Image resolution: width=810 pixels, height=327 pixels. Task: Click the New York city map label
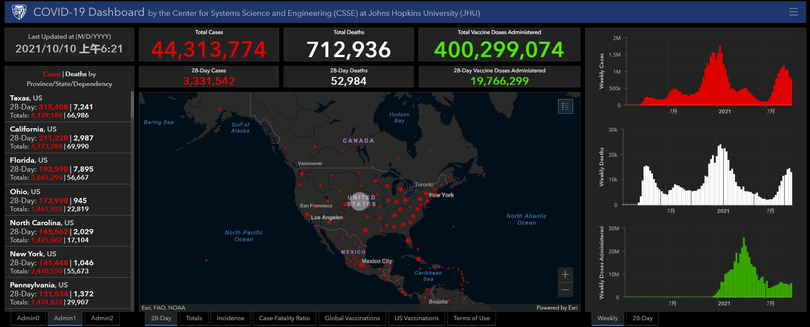coord(441,195)
